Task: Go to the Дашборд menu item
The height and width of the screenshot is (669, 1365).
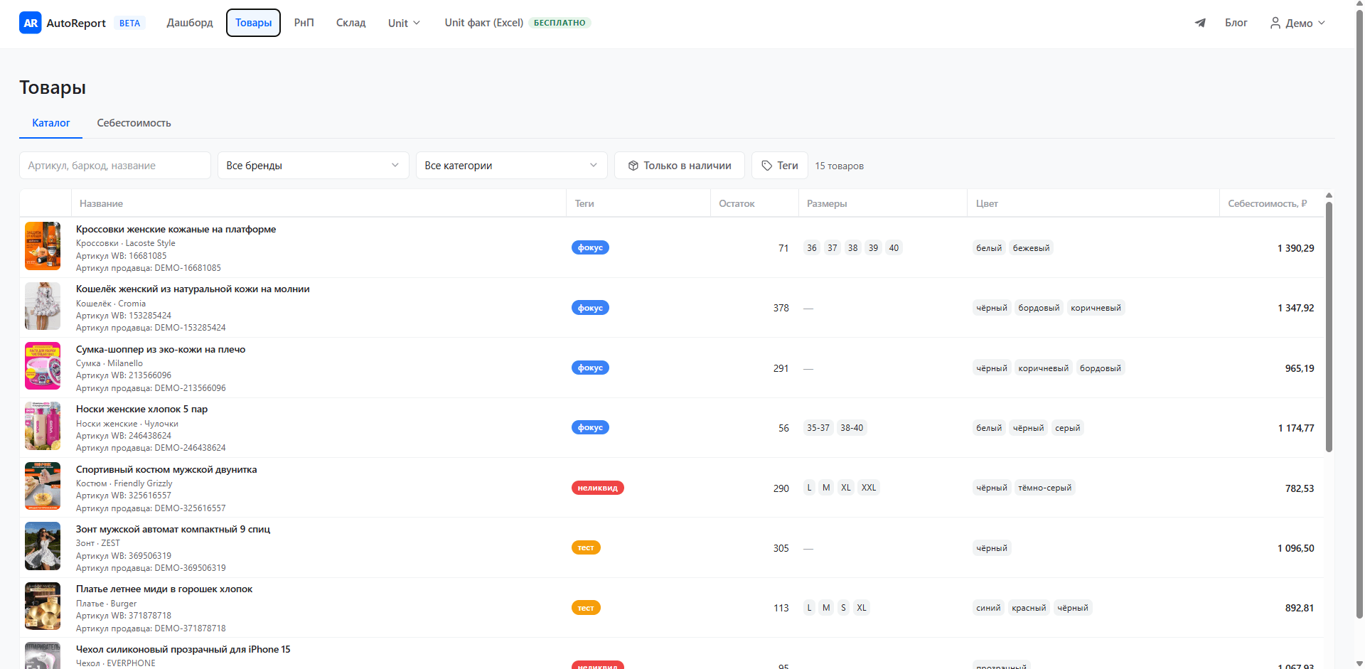Action: coord(190,23)
